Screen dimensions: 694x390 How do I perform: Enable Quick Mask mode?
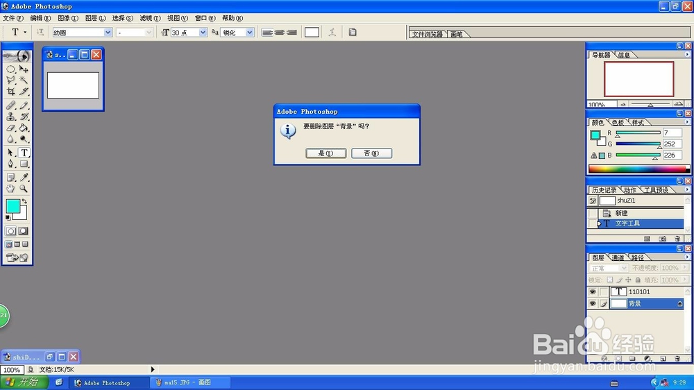pos(23,230)
